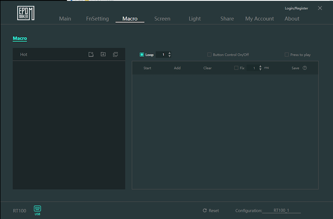Click the add macro folder icon
Image resolution: width=333 pixels, height=219 pixels.
click(x=103, y=55)
